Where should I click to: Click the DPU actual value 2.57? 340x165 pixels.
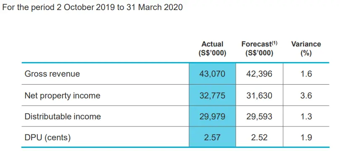pyautogui.click(x=212, y=137)
